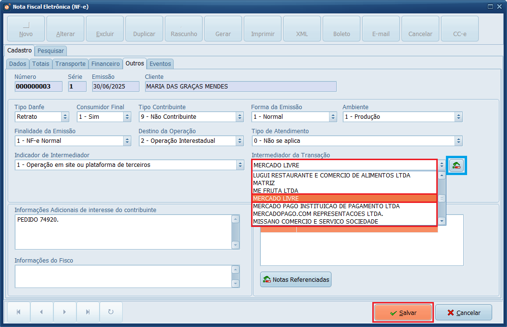
Task: Expand the Tipo Danfe dropdown
Action: point(65,117)
